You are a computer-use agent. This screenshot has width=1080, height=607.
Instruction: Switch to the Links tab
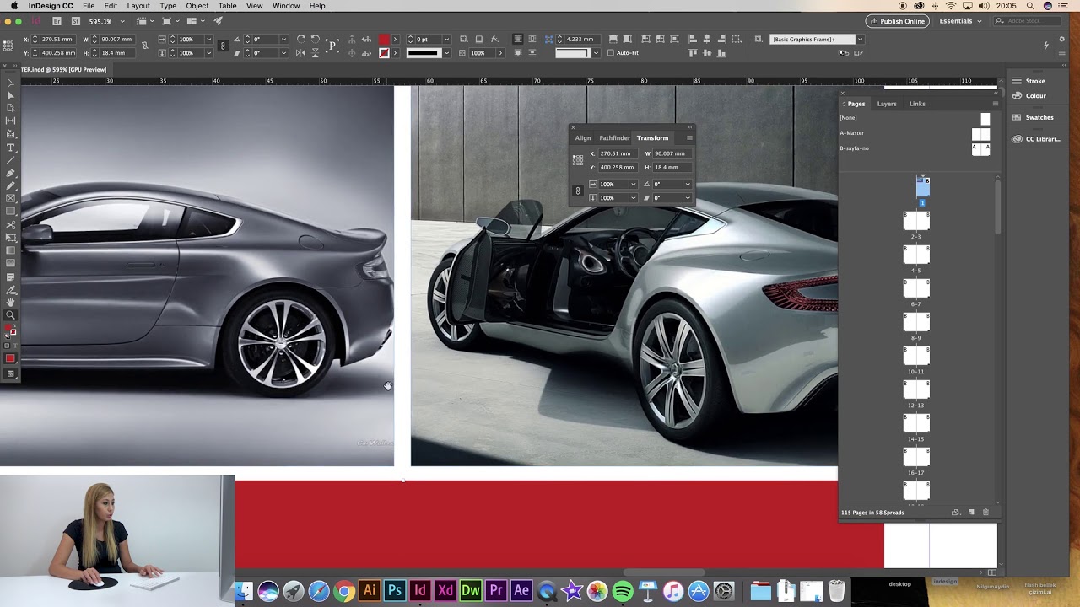click(x=917, y=104)
